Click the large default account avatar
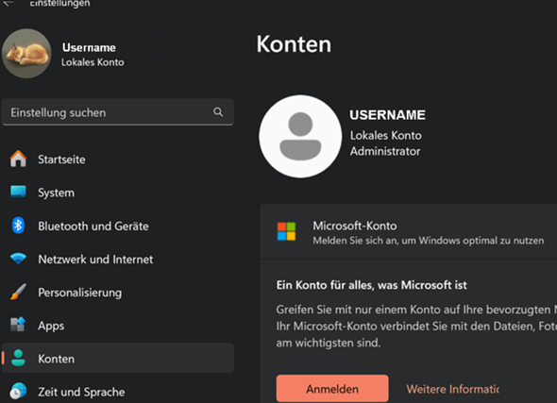Image resolution: width=557 pixels, height=403 pixels. click(300, 136)
